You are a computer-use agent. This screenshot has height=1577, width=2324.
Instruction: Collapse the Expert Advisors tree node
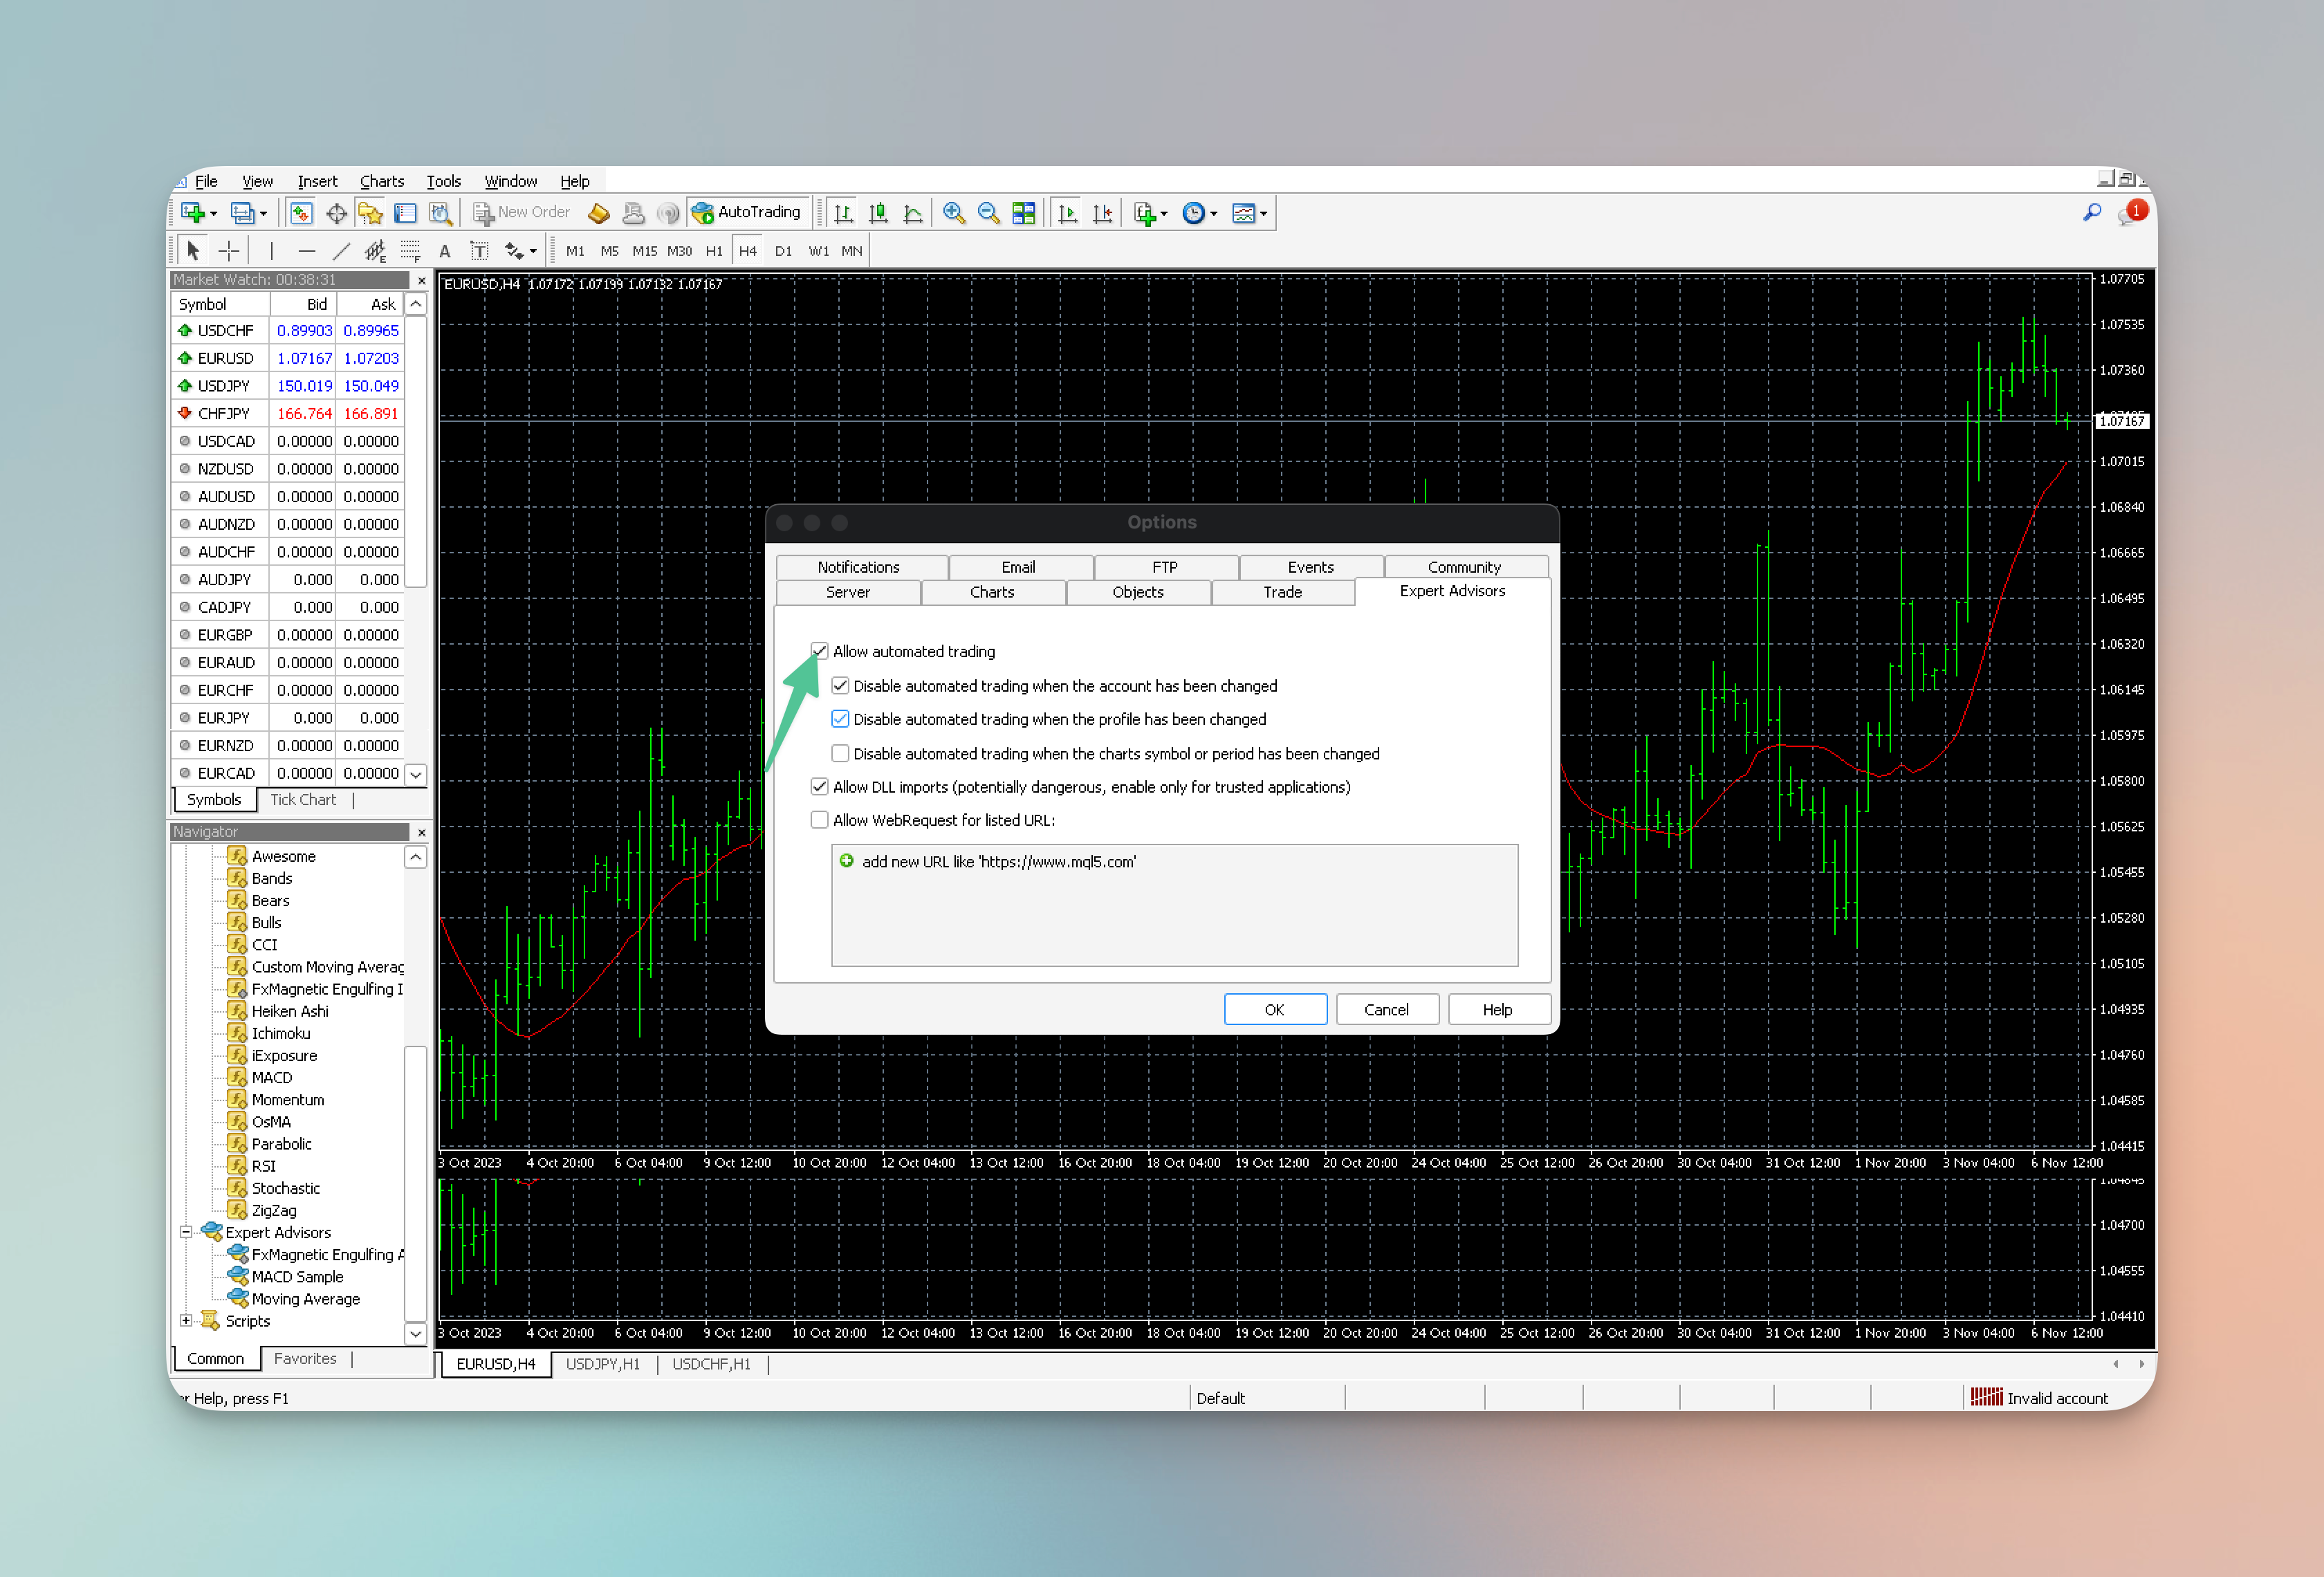(186, 1233)
